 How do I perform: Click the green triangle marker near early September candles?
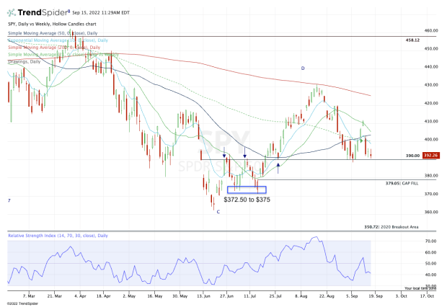click(x=361, y=141)
